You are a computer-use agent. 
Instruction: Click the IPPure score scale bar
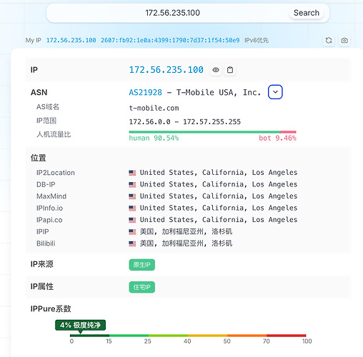point(188,336)
